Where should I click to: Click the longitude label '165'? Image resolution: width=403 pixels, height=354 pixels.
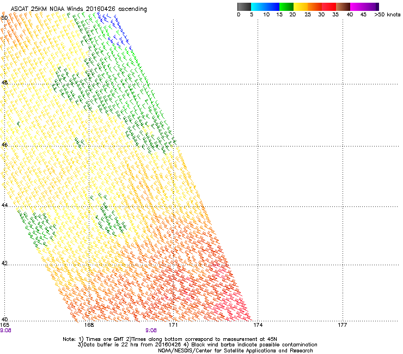[4, 325]
